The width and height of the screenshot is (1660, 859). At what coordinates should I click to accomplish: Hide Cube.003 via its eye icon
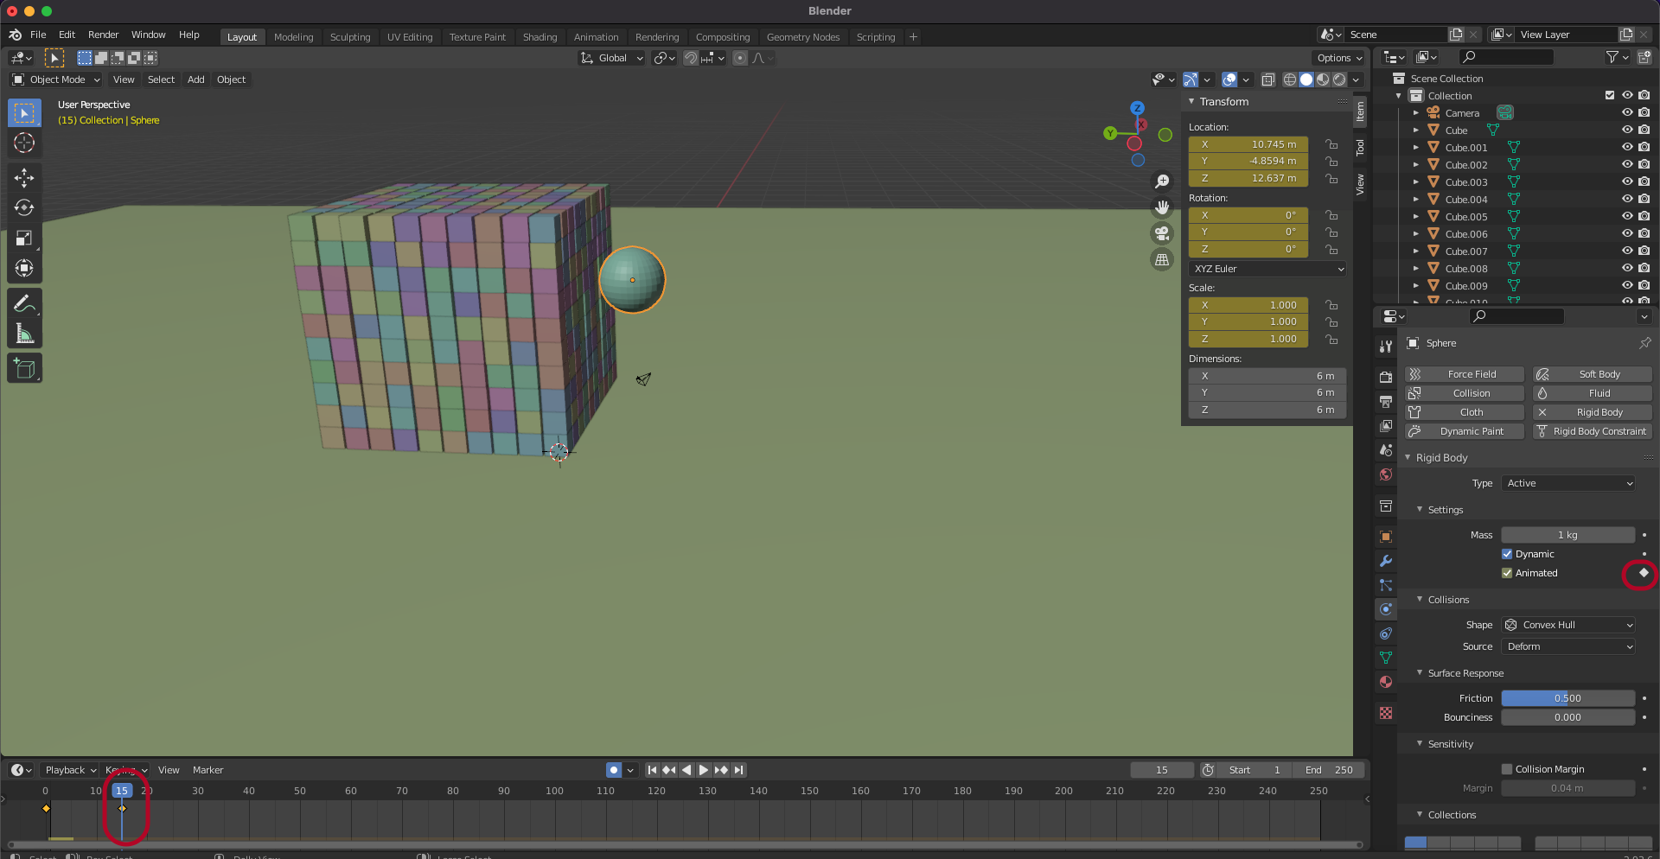[x=1627, y=181]
